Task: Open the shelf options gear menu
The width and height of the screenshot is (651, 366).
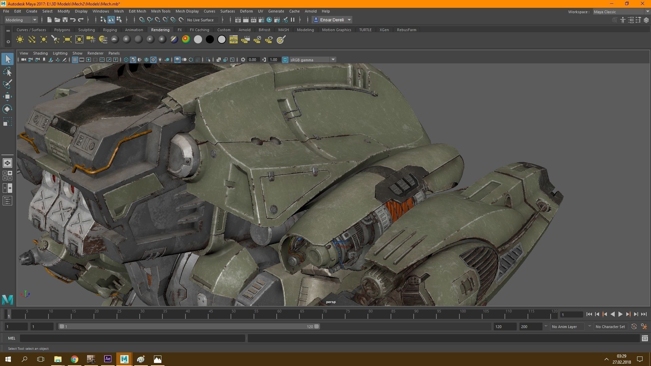Action: click(8, 42)
